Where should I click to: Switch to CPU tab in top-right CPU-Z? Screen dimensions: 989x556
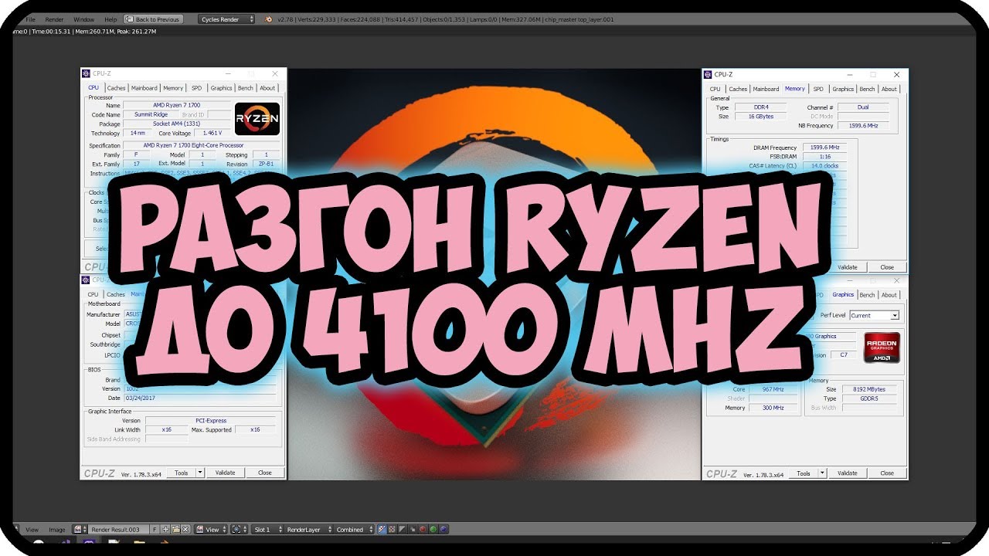coord(715,89)
